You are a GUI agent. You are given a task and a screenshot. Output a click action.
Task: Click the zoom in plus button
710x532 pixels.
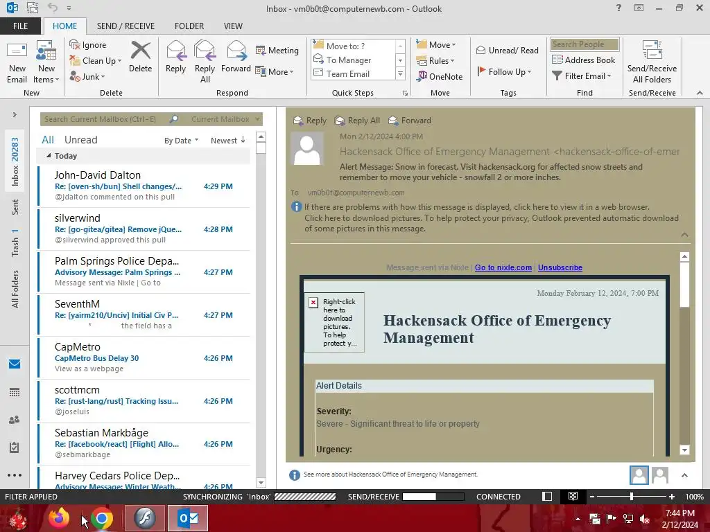pos(672,496)
